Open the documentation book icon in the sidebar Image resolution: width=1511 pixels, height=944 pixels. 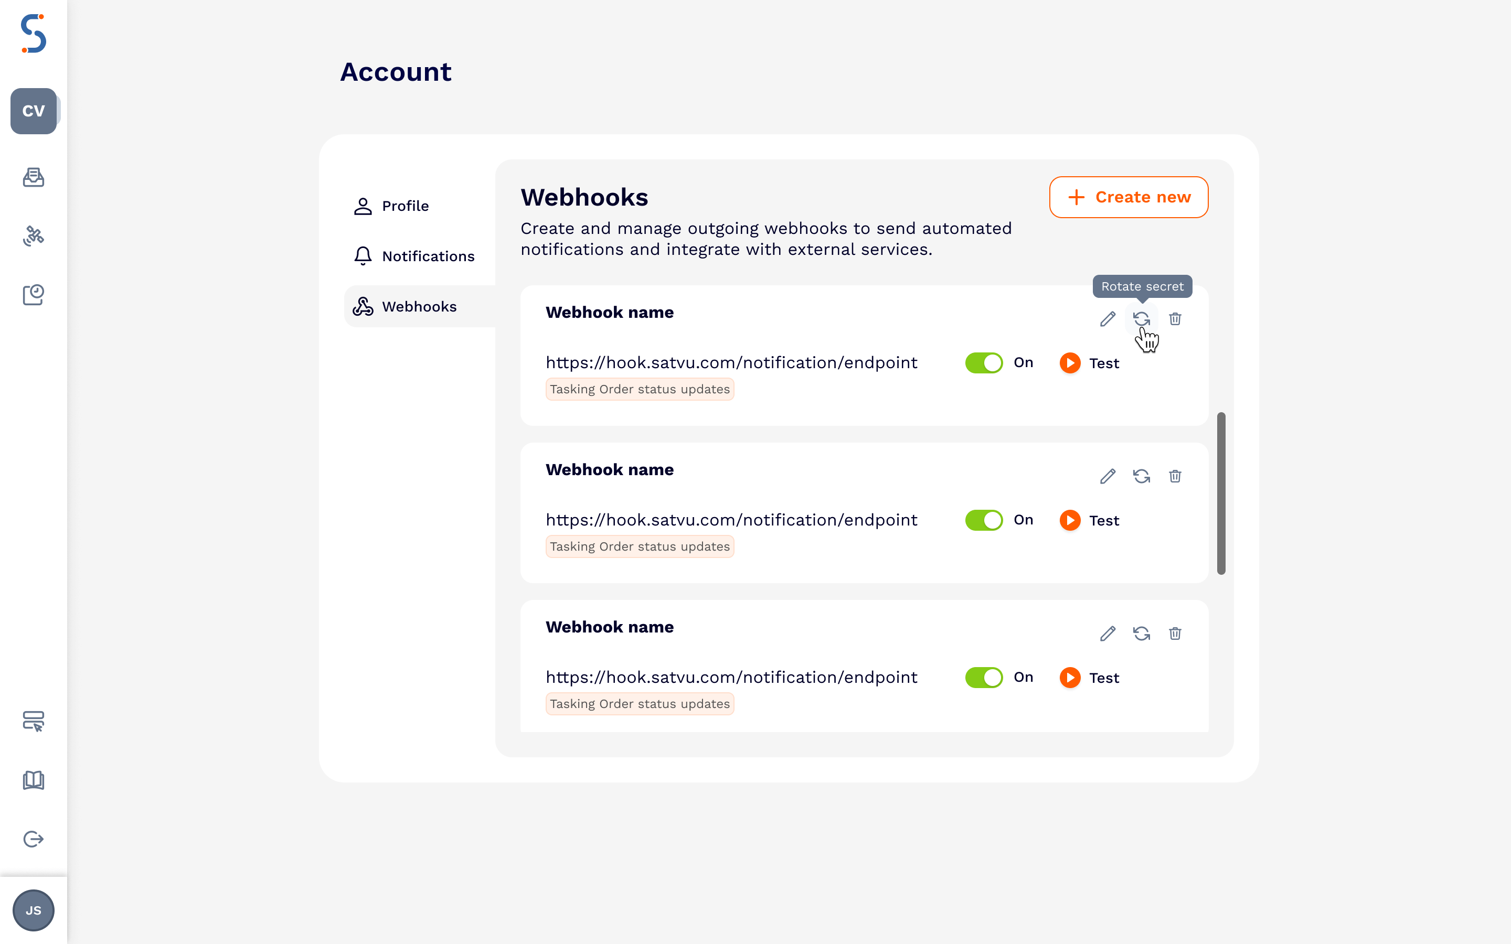(x=34, y=780)
